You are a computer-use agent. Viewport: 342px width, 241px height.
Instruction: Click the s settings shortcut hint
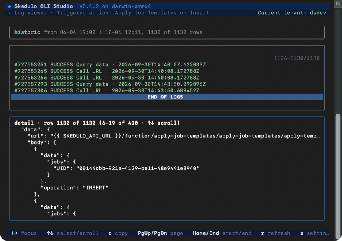click(x=314, y=233)
